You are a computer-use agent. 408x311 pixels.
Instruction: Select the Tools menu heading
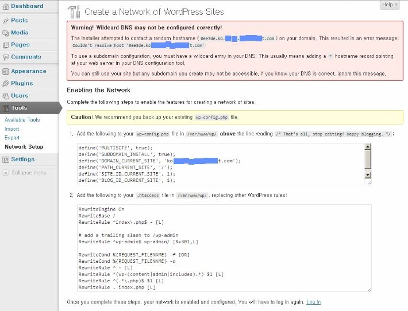tap(20, 107)
